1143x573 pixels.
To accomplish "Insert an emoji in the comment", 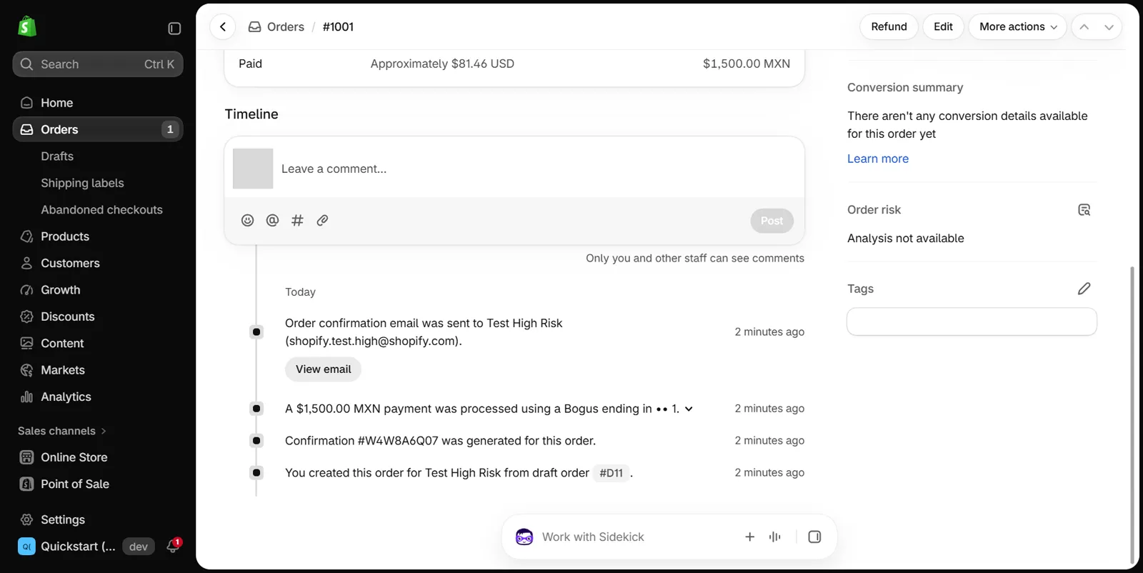I will pyautogui.click(x=247, y=220).
